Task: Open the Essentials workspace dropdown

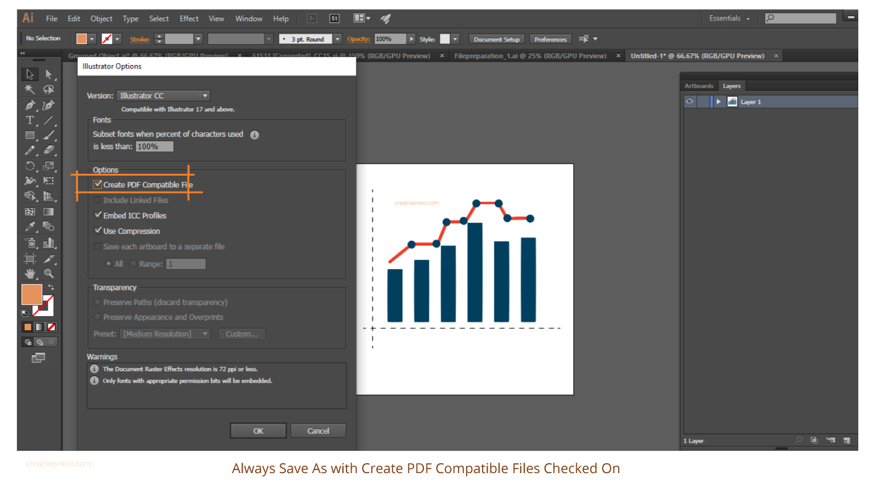Action: click(730, 19)
